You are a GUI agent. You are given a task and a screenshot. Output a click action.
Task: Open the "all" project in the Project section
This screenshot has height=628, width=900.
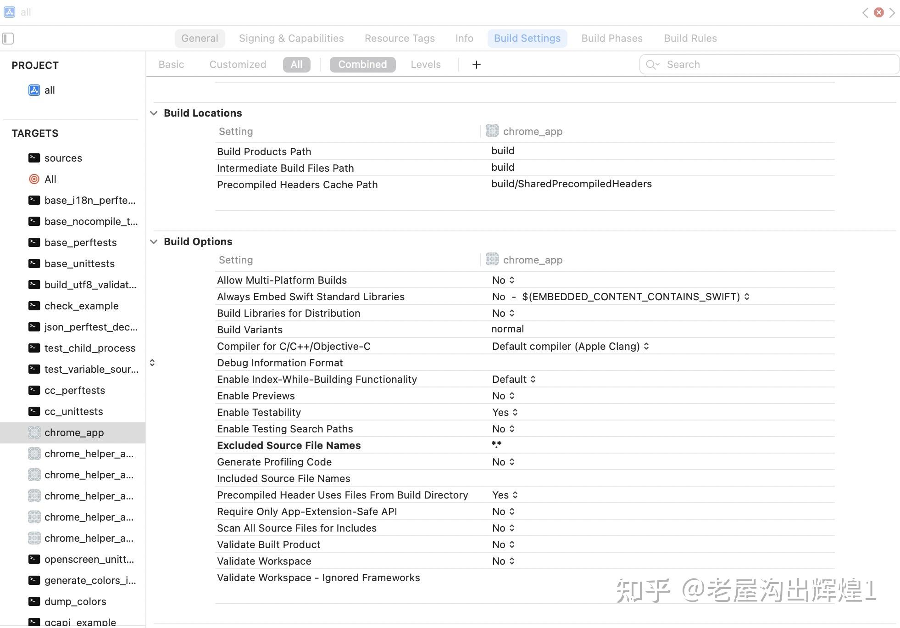click(49, 90)
